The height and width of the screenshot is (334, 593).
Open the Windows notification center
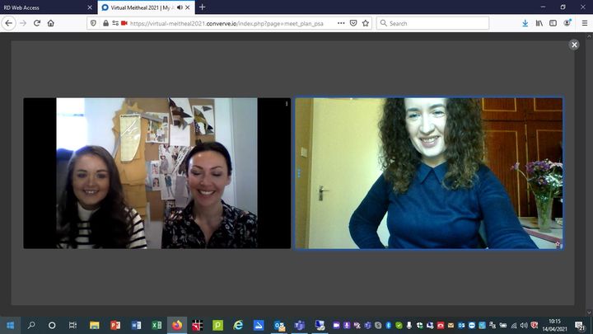coord(582,325)
